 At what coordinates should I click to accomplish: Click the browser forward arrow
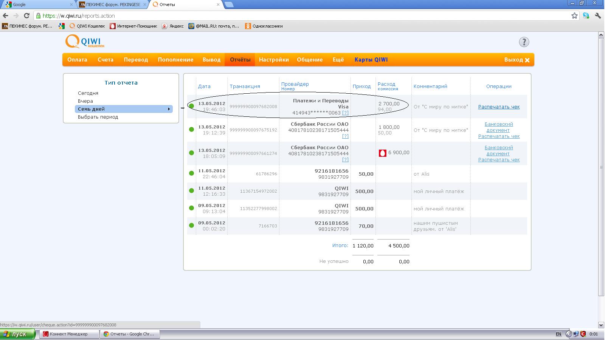click(x=16, y=16)
